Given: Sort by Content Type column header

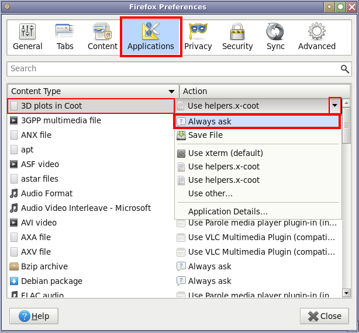Looking at the screenshot, I should click(93, 91).
